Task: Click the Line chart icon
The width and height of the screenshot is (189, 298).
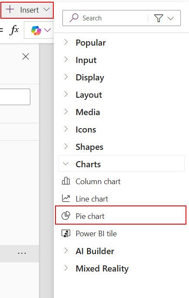Action: (66, 199)
